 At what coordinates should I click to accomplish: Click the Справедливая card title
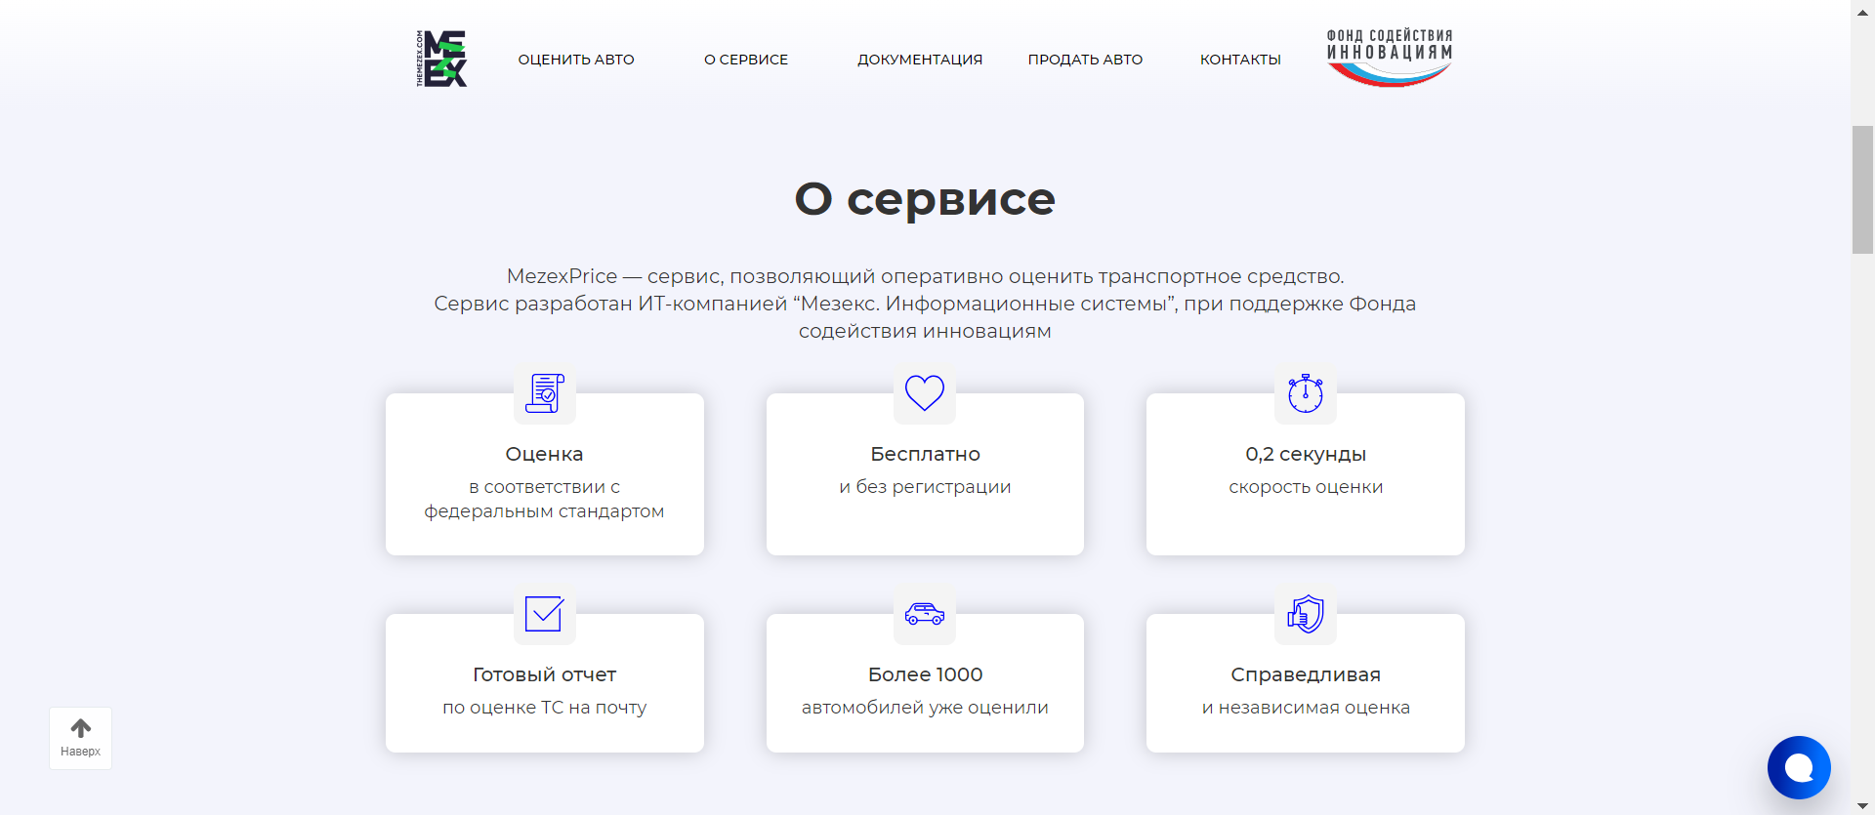point(1306,674)
